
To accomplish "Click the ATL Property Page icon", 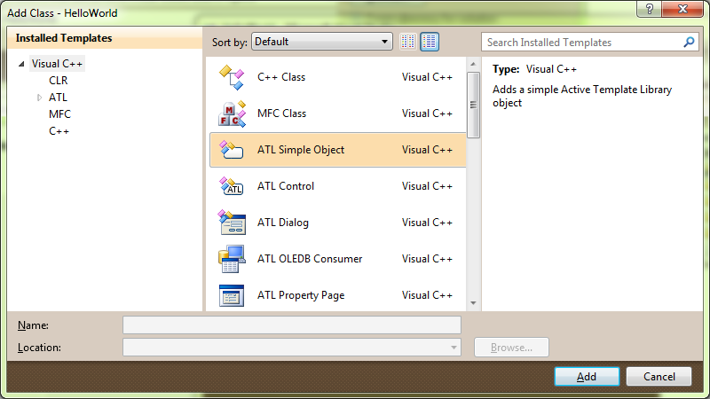I will pyautogui.click(x=232, y=295).
